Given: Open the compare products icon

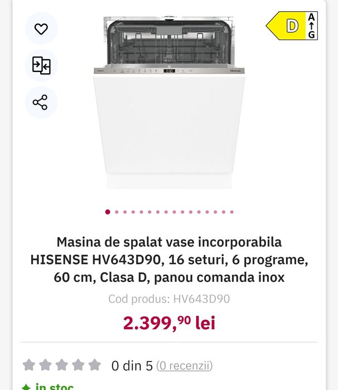Looking at the screenshot, I should click(41, 65).
